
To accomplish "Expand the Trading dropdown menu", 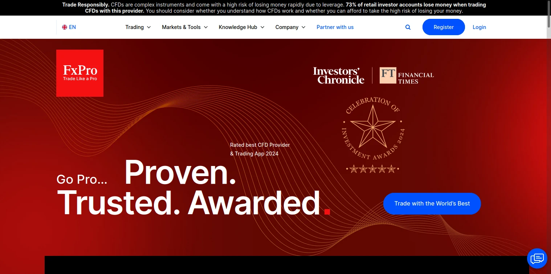I will (138, 27).
